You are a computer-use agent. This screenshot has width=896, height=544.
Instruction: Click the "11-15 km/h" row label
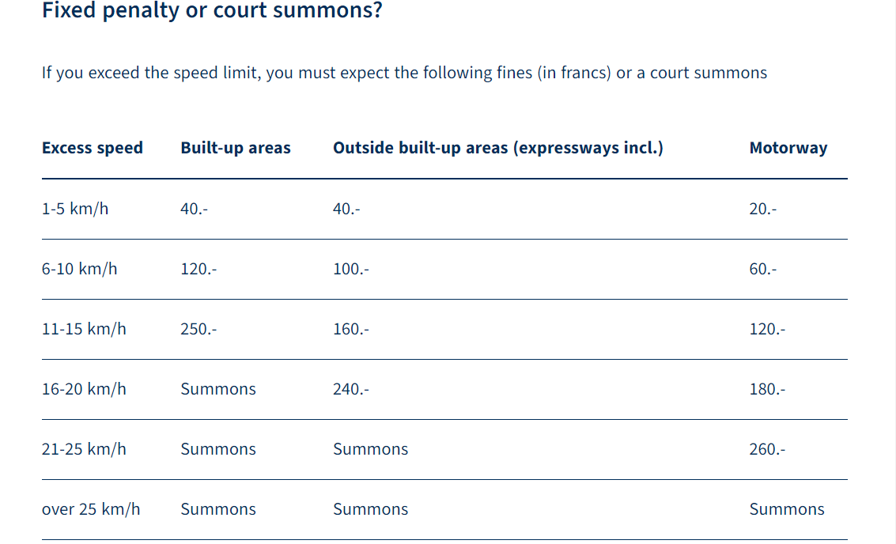click(x=84, y=329)
